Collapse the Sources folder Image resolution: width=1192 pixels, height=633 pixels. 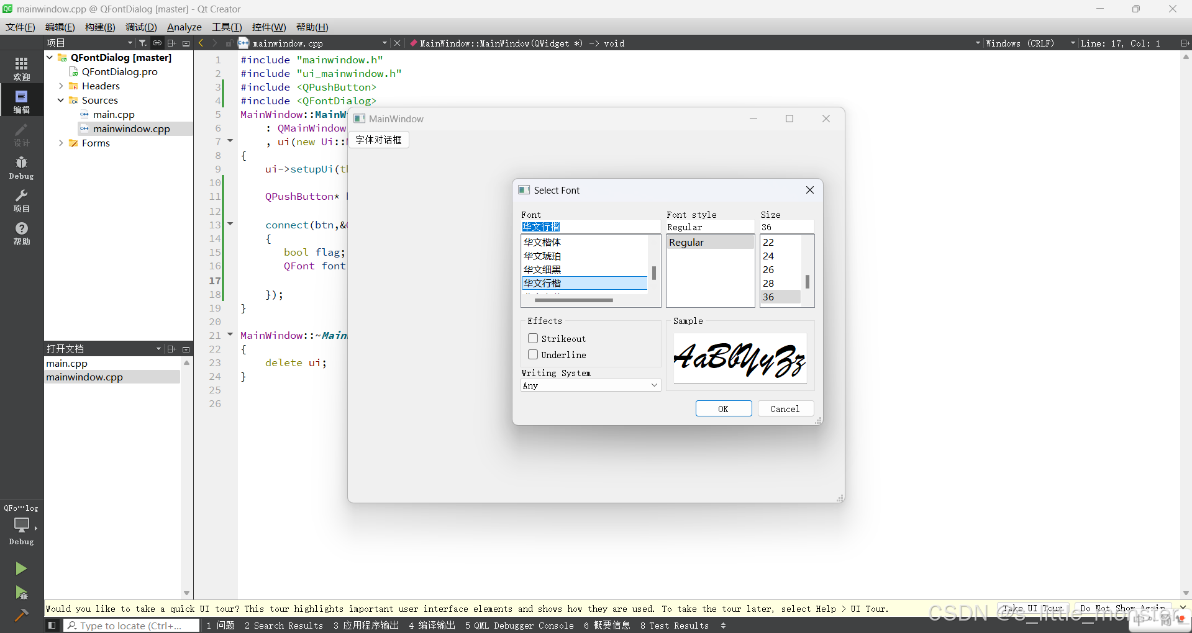point(61,100)
